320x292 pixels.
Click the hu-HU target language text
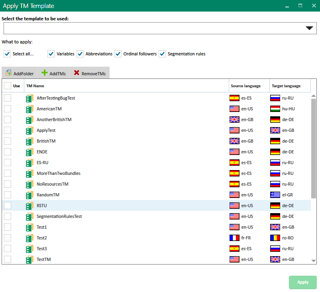click(289, 109)
